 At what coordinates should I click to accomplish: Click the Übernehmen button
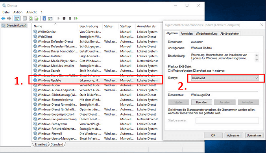255,136
